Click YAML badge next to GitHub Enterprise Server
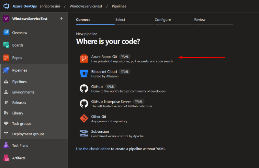The image size is (259, 168). (139, 102)
